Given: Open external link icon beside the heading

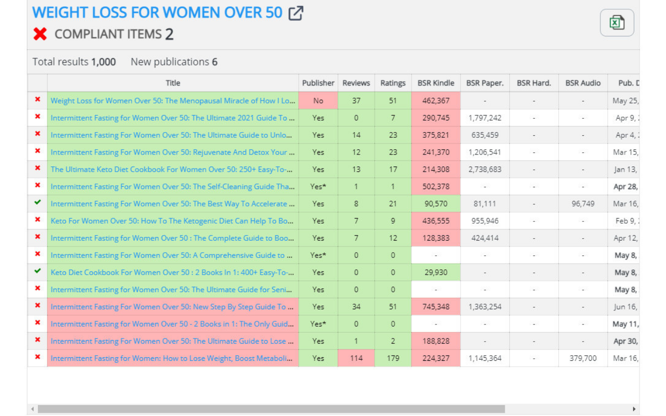Looking at the screenshot, I should pyautogui.click(x=296, y=13).
